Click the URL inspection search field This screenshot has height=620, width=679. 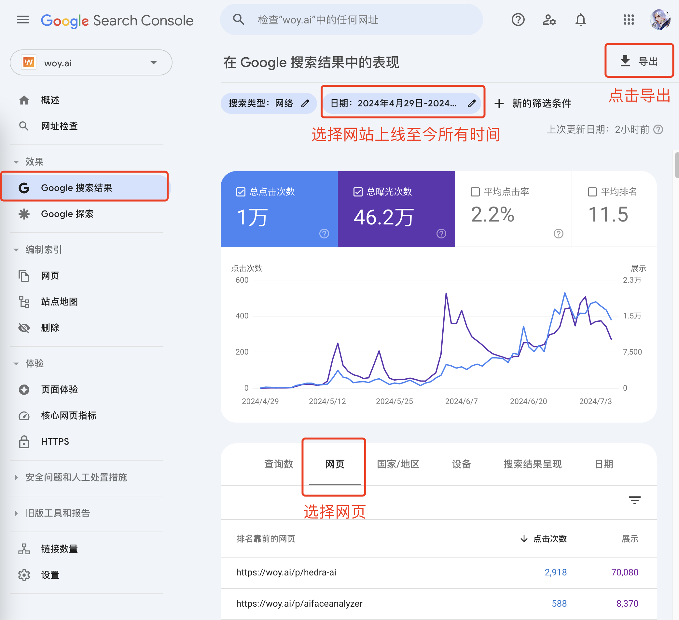pos(351,20)
